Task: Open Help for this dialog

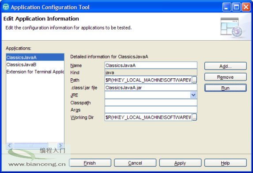Action: pos(226,163)
